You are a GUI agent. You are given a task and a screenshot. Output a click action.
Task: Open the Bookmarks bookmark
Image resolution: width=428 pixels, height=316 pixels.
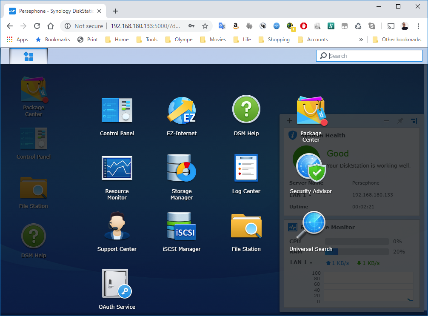[53, 40]
